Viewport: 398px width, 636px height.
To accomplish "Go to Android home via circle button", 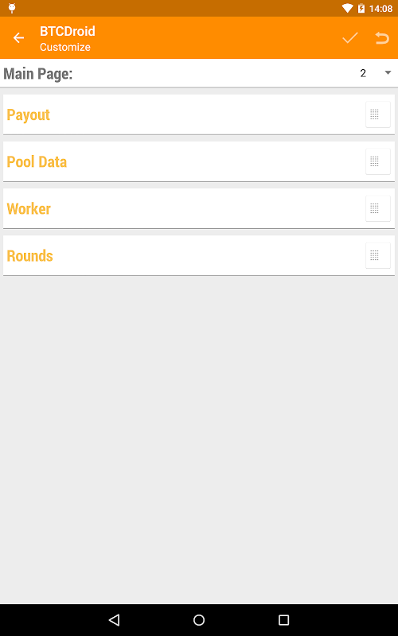I will tap(199, 620).
